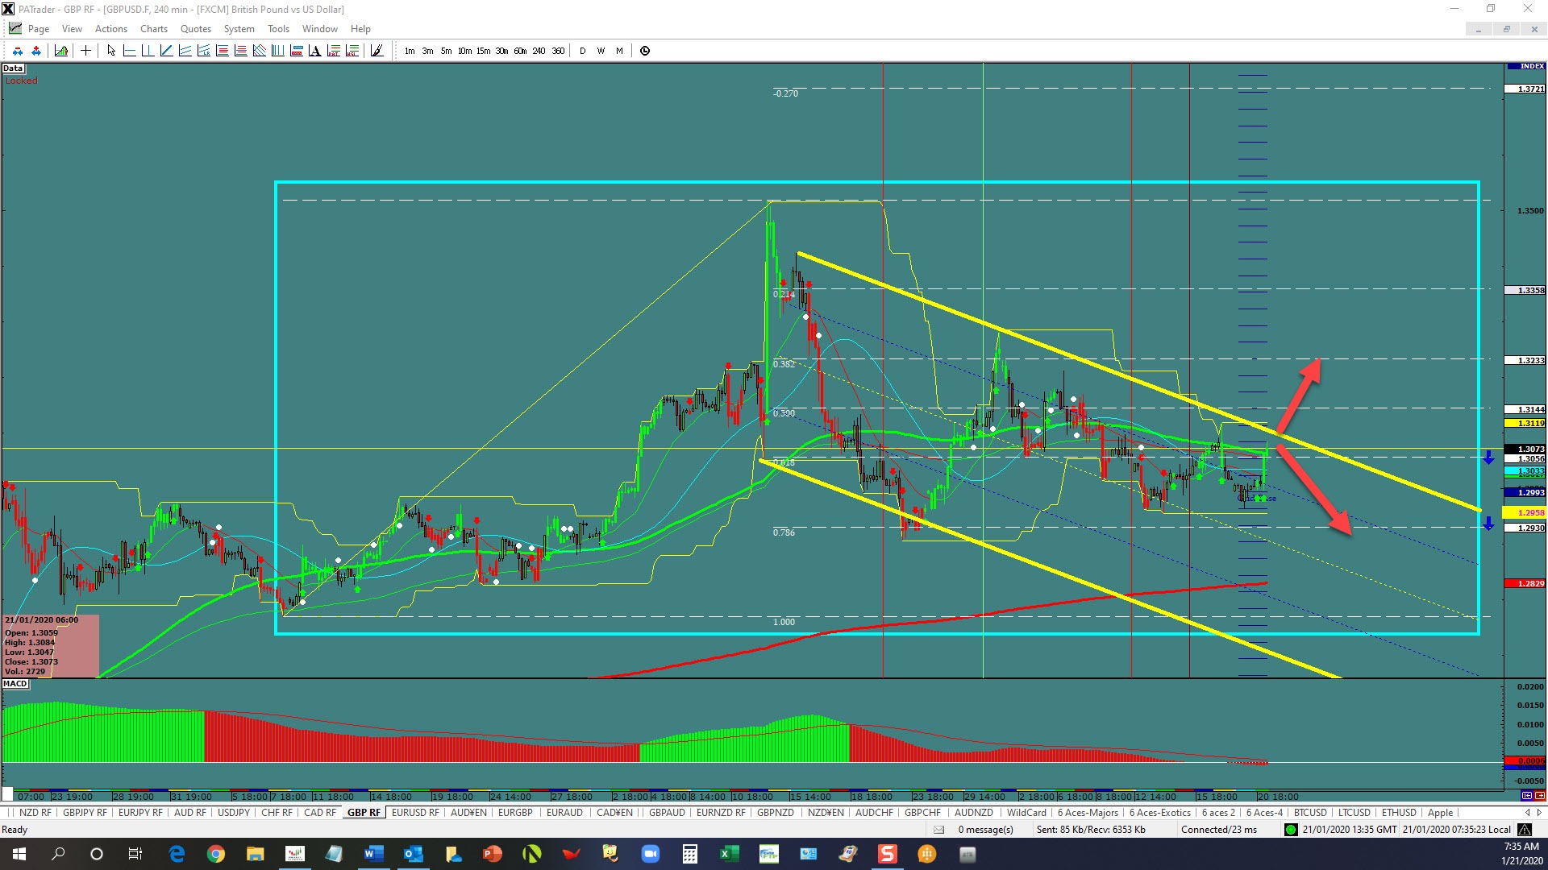Screen dimensions: 1548x870
Task: Click the yellow 1.3119 price label
Action: point(1529,423)
